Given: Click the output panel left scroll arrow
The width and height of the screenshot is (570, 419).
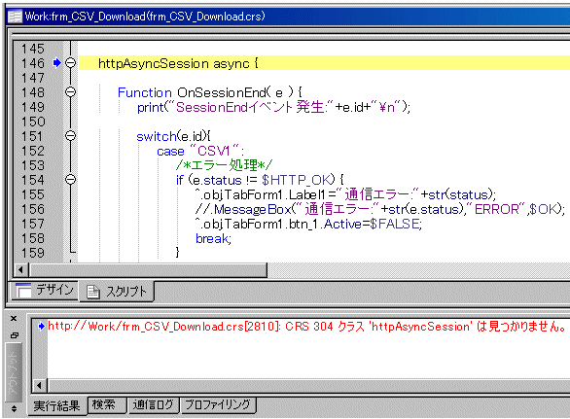Looking at the screenshot, I should tap(40, 385).
